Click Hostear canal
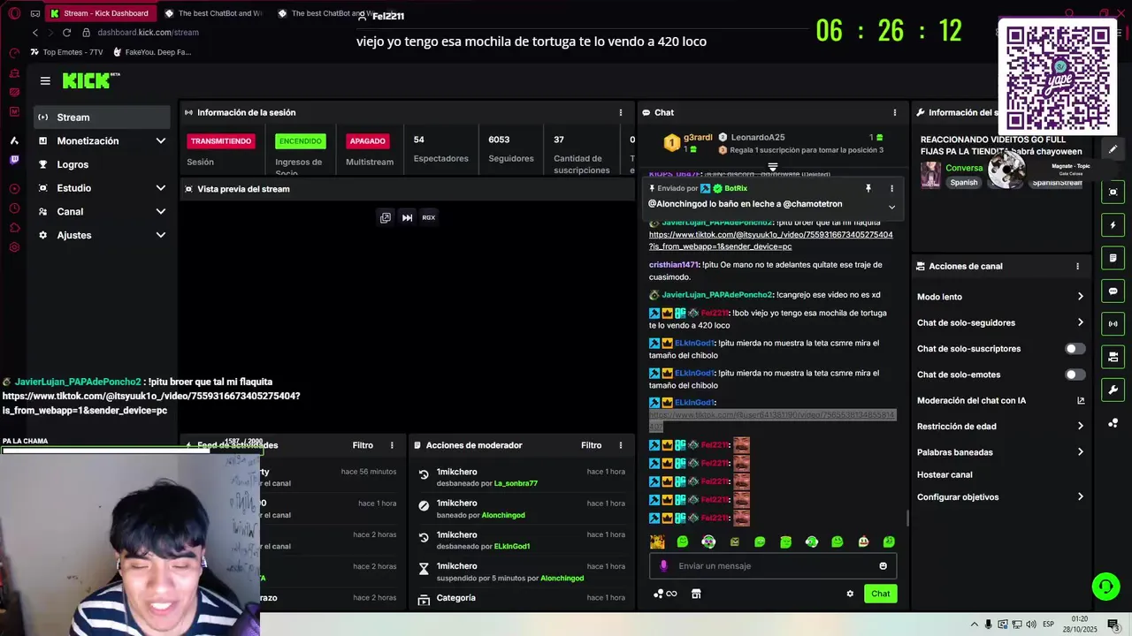 tap(945, 475)
